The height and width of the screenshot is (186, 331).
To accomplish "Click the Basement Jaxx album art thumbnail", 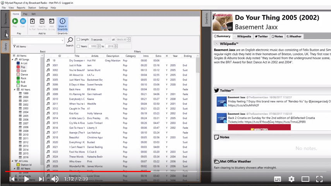I will [223, 22].
